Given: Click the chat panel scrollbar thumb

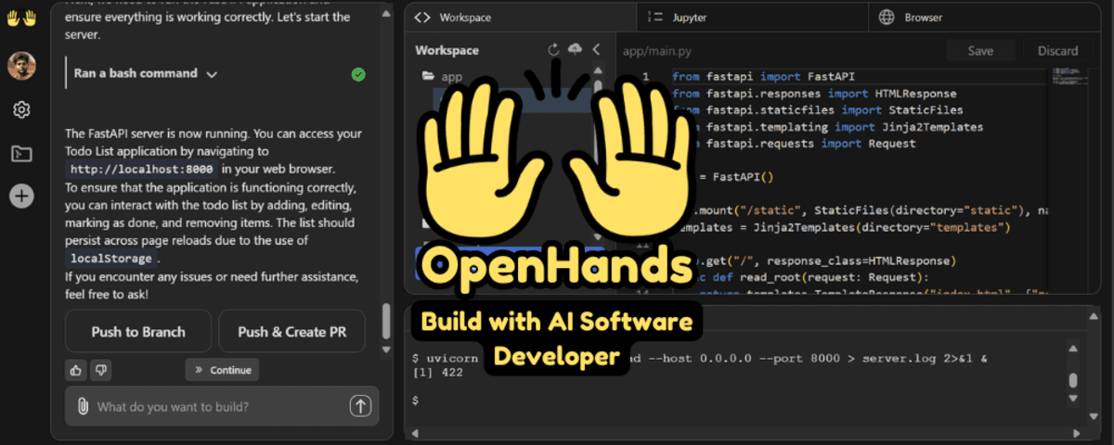Looking at the screenshot, I should pyautogui.click(x=386, y=324).
